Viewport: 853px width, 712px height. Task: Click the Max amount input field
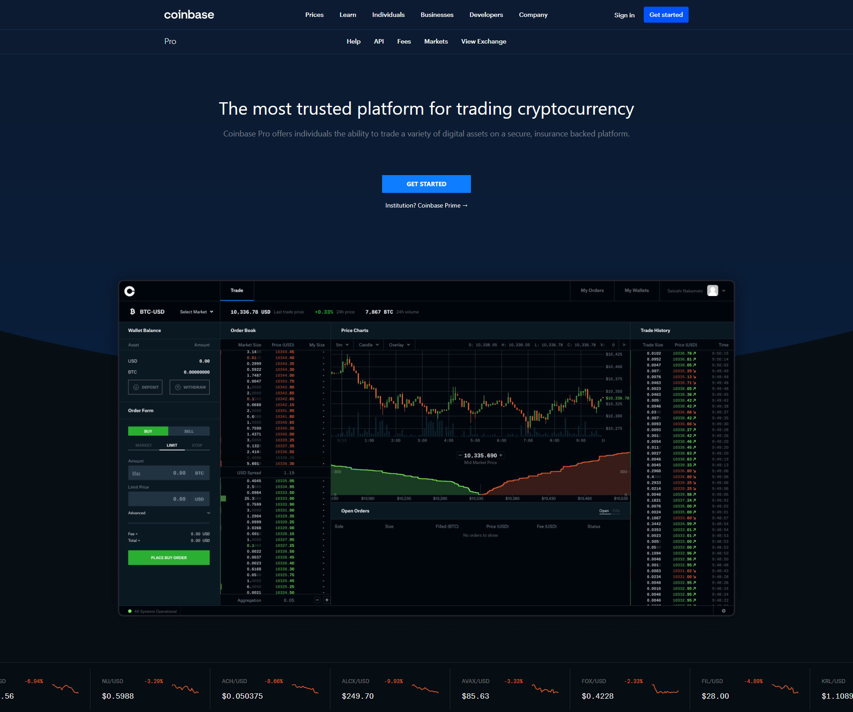click(169, 471)
